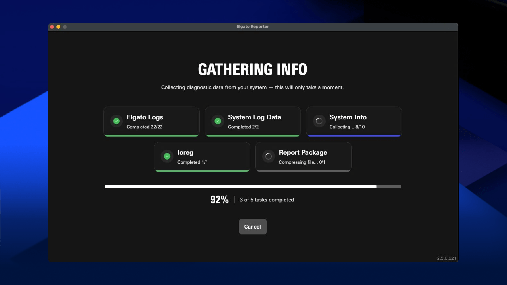
Task: Select the Report Package card title
Action: coord(303,153)
